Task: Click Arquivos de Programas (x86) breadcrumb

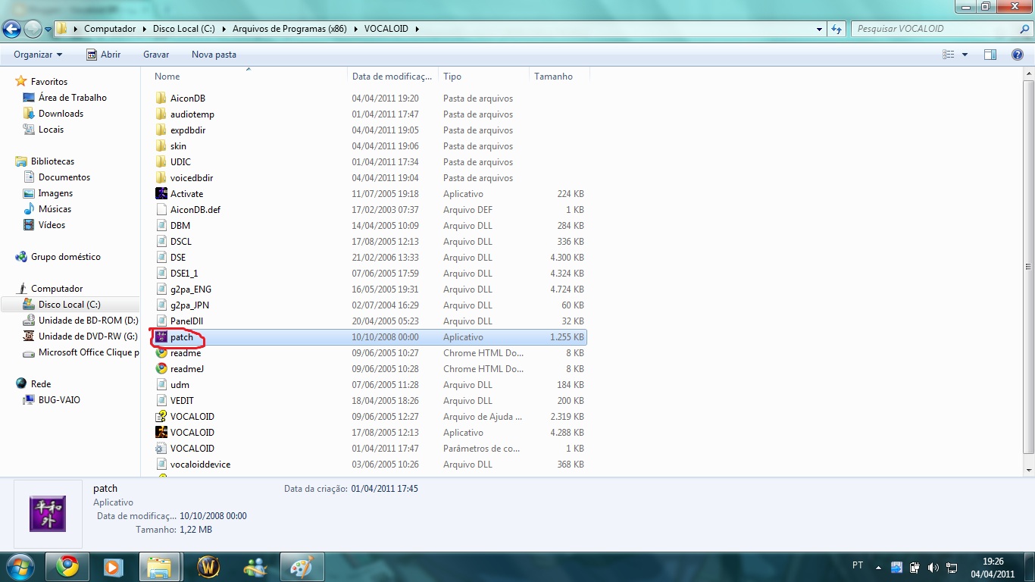Action: point(289,29)
